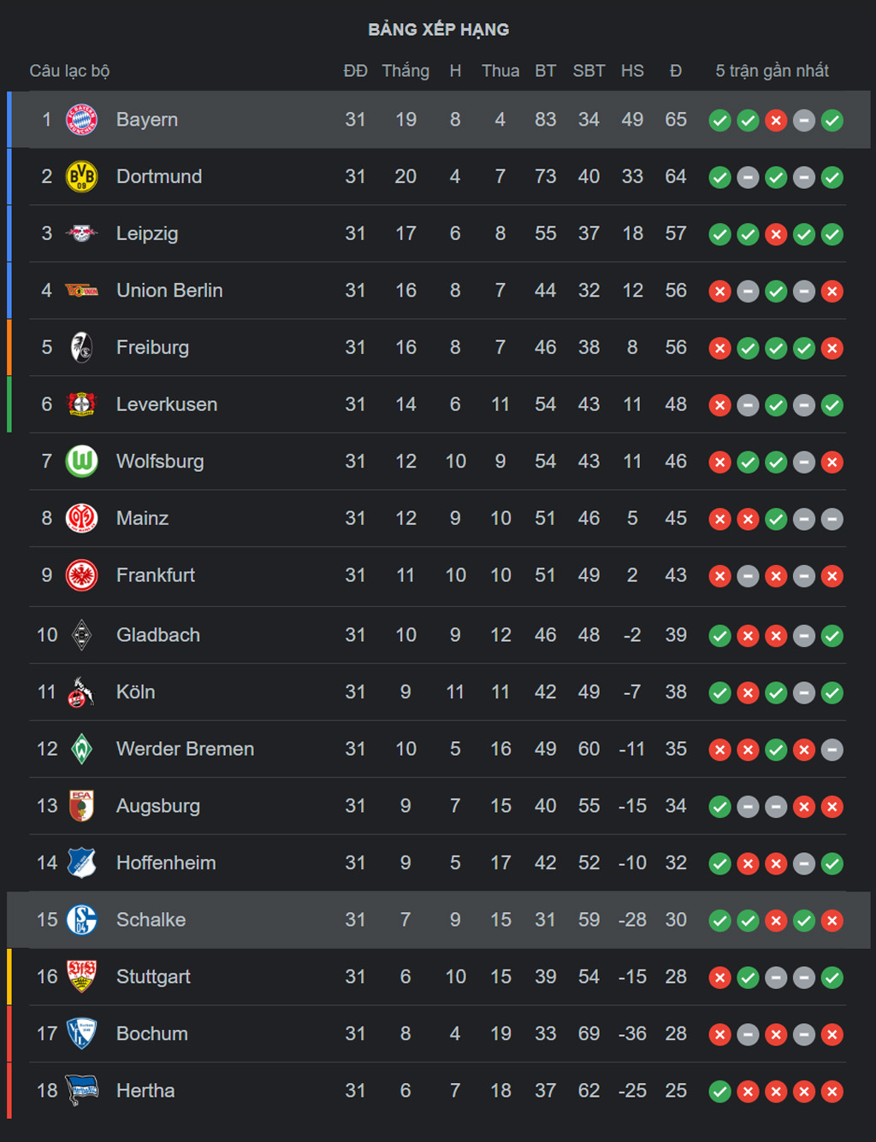Click the Dortmund BVB logo

point(81,177)
